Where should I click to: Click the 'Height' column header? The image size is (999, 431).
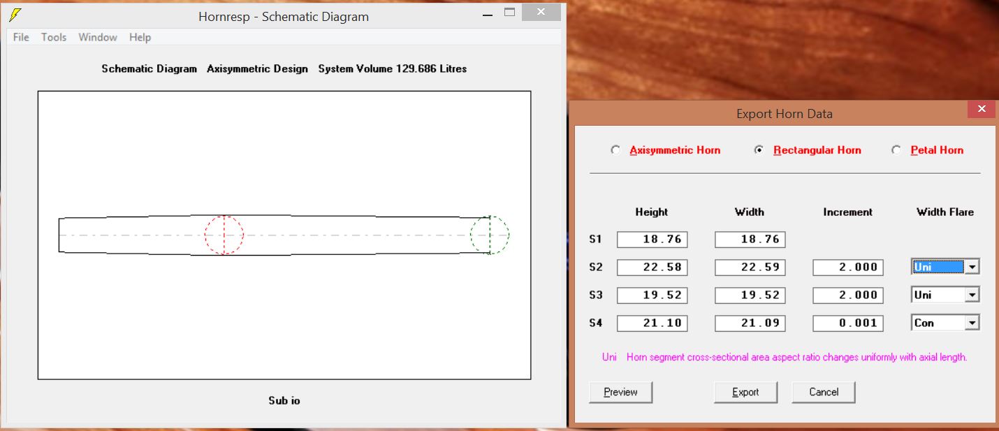point(652,212)
